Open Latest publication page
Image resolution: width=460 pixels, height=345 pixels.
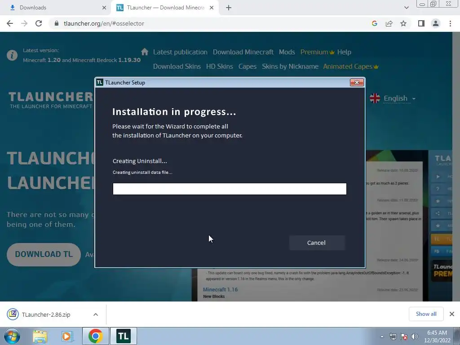(180, 52)
